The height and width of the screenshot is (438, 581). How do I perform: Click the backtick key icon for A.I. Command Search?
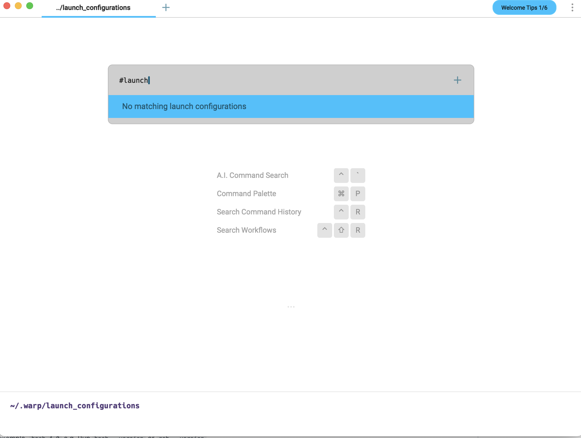point(358,175)
